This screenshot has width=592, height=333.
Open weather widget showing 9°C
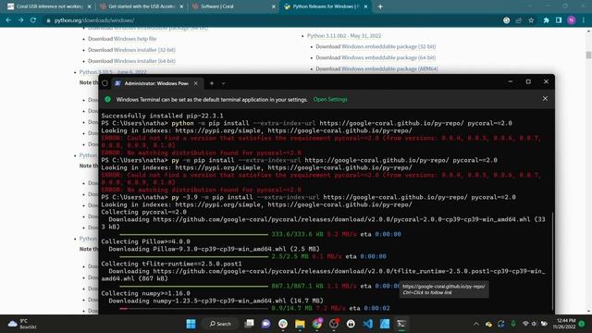point(22,324)
